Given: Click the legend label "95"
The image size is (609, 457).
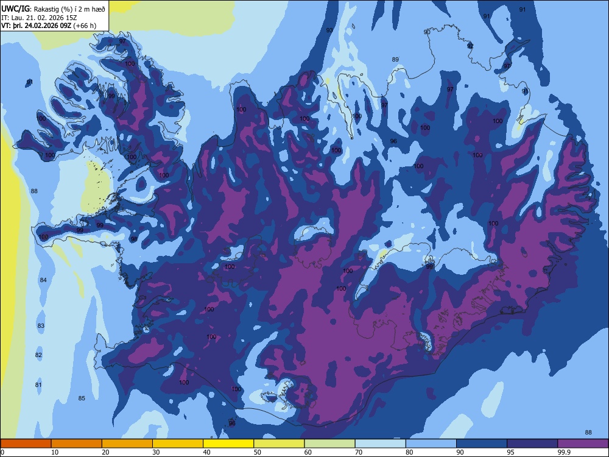Looking at the screenshot, I should coord(510,452).
